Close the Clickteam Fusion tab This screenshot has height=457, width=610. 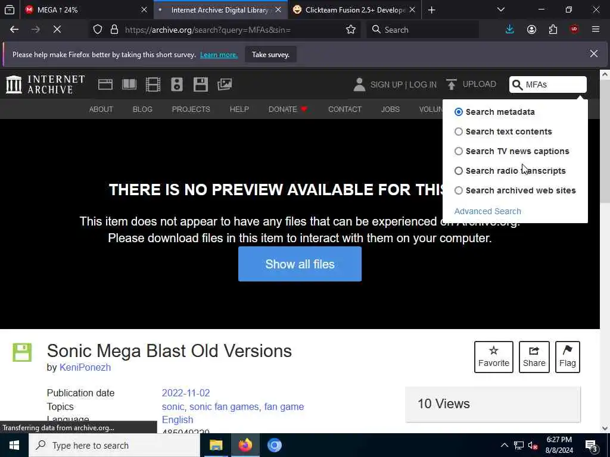click(412, 10)
